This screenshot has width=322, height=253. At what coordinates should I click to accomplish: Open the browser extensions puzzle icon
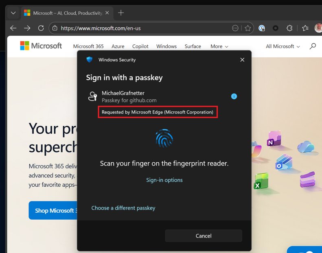click(289, 28)
